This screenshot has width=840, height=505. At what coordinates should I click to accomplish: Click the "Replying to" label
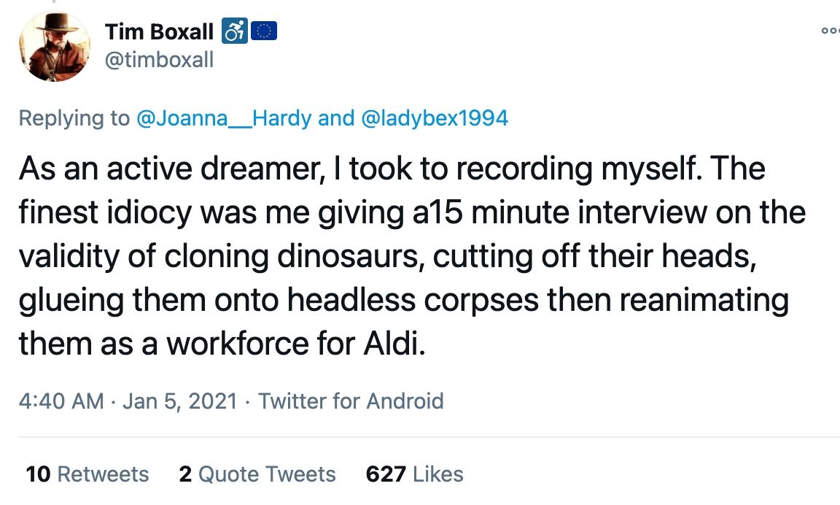[74, 118]
